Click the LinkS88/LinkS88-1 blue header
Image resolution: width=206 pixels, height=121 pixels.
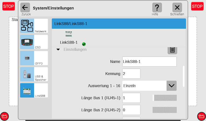[119, 24]
